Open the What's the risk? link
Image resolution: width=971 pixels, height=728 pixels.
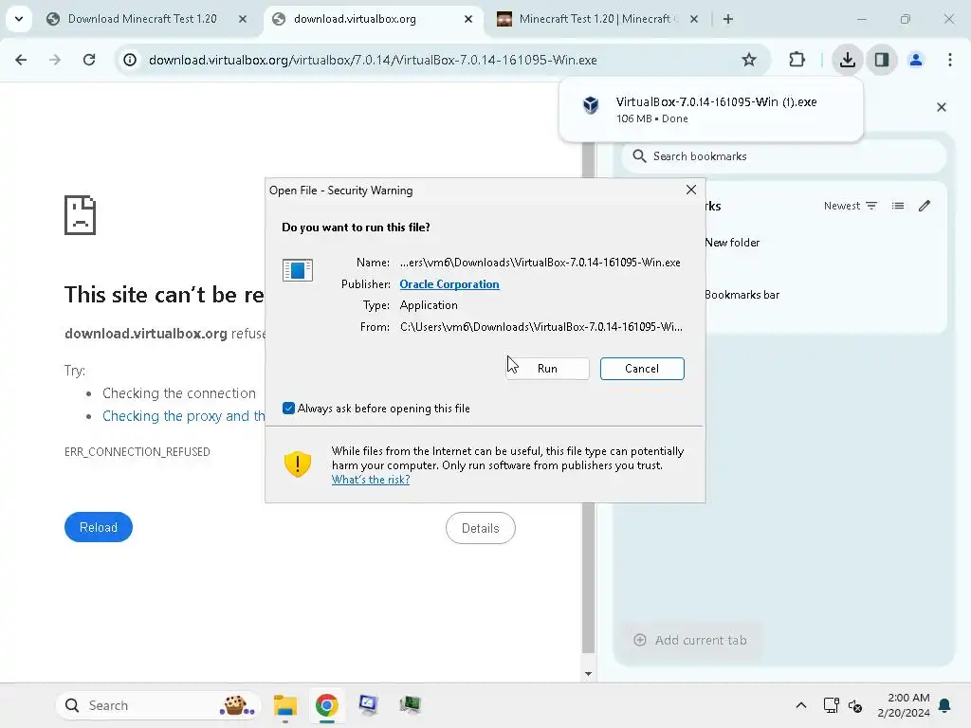[x=371, y=480]
